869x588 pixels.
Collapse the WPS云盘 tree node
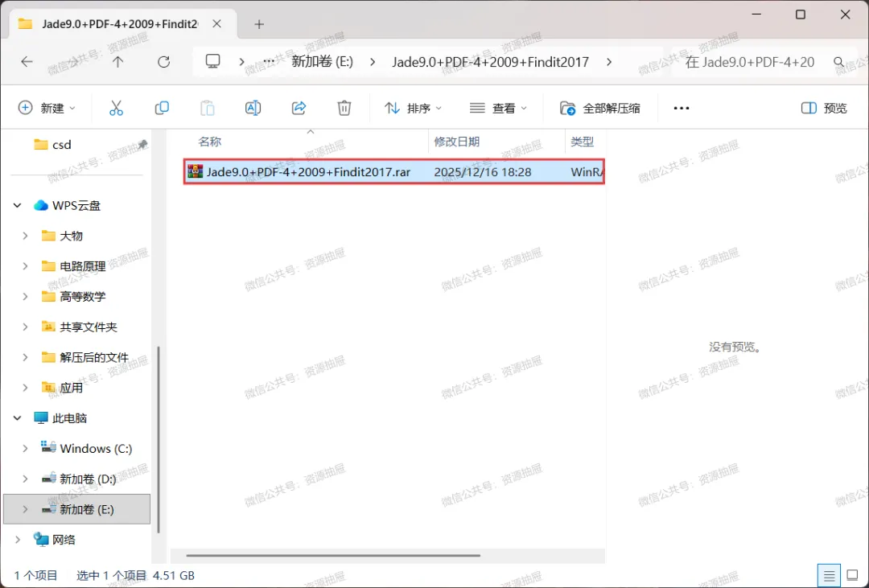(x=17, y=206)
